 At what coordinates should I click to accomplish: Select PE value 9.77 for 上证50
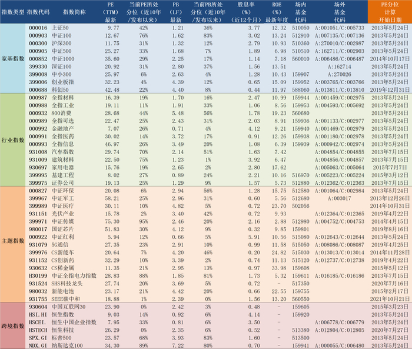pyautogui.click(x=113, y=28)
